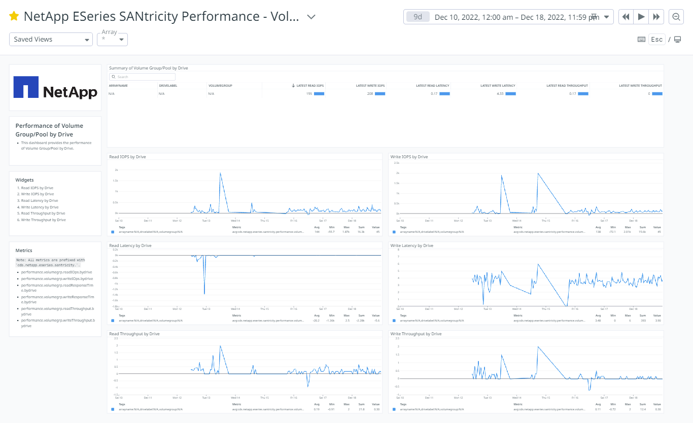Image resolution: width=693 pixels, height=423 pixels.
Task: Step time range backward with double-left arrow
Action: (627, 16)
